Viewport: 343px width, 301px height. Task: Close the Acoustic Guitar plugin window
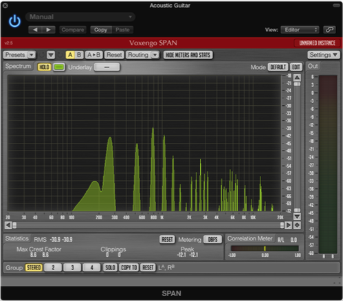5,5
